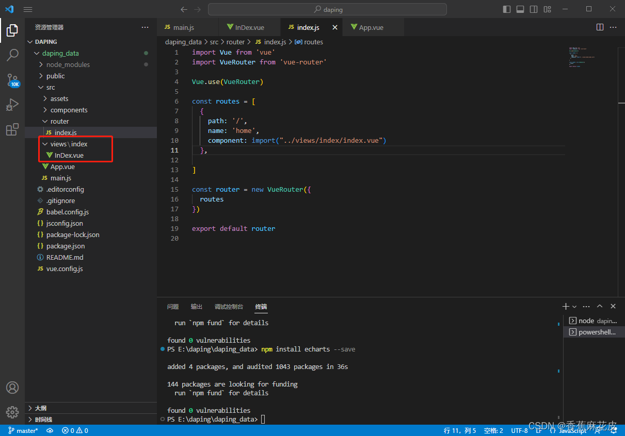Click cursor position 行 11, 列 5
625x436 pixels.
coord(460,430)
